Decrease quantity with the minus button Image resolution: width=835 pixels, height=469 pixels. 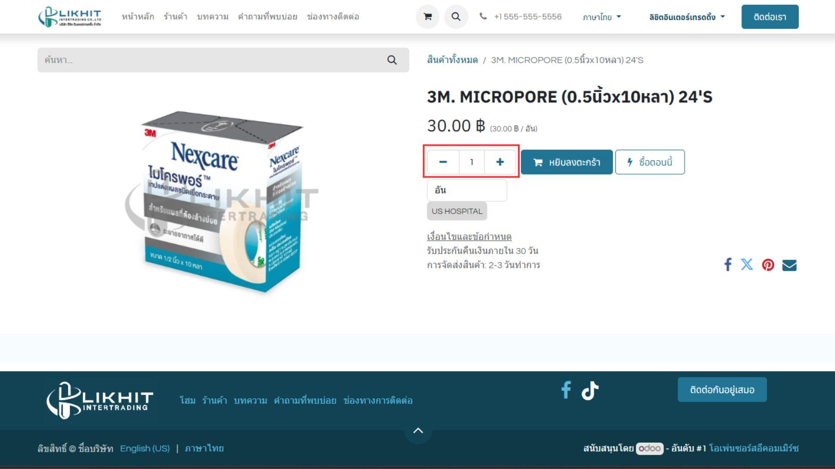click(443, 162)
